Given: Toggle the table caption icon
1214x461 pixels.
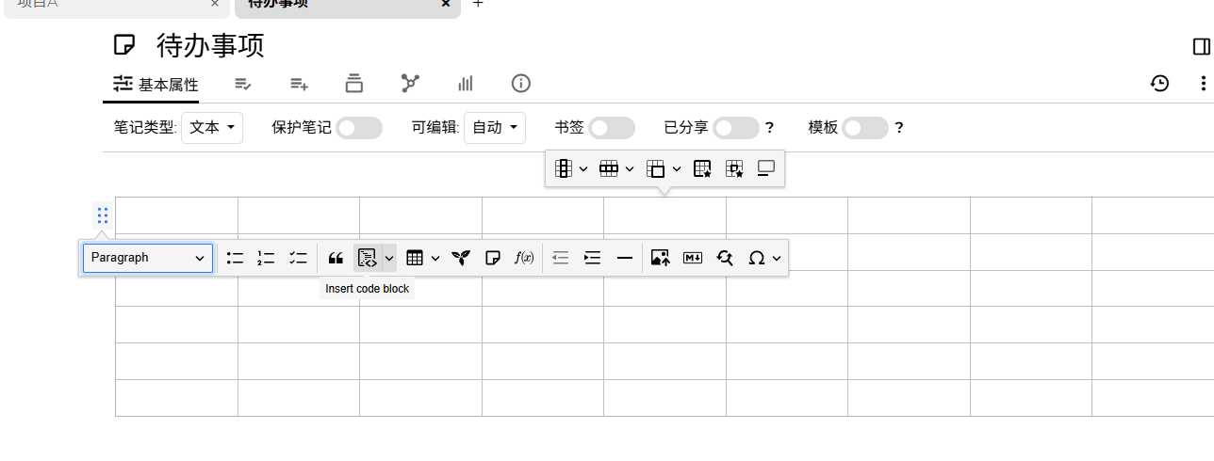Looking at the screenshot, I should (766, 169).
